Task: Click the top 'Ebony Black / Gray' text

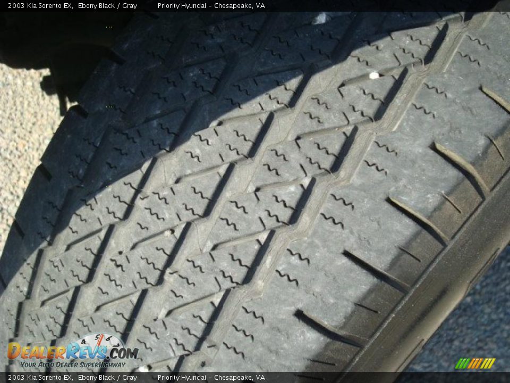Action: [107, 6]
